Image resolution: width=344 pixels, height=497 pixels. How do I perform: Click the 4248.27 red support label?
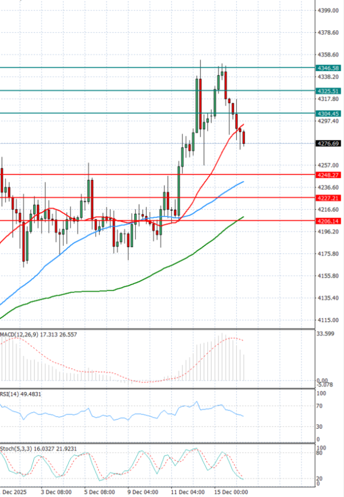[328, 174]
